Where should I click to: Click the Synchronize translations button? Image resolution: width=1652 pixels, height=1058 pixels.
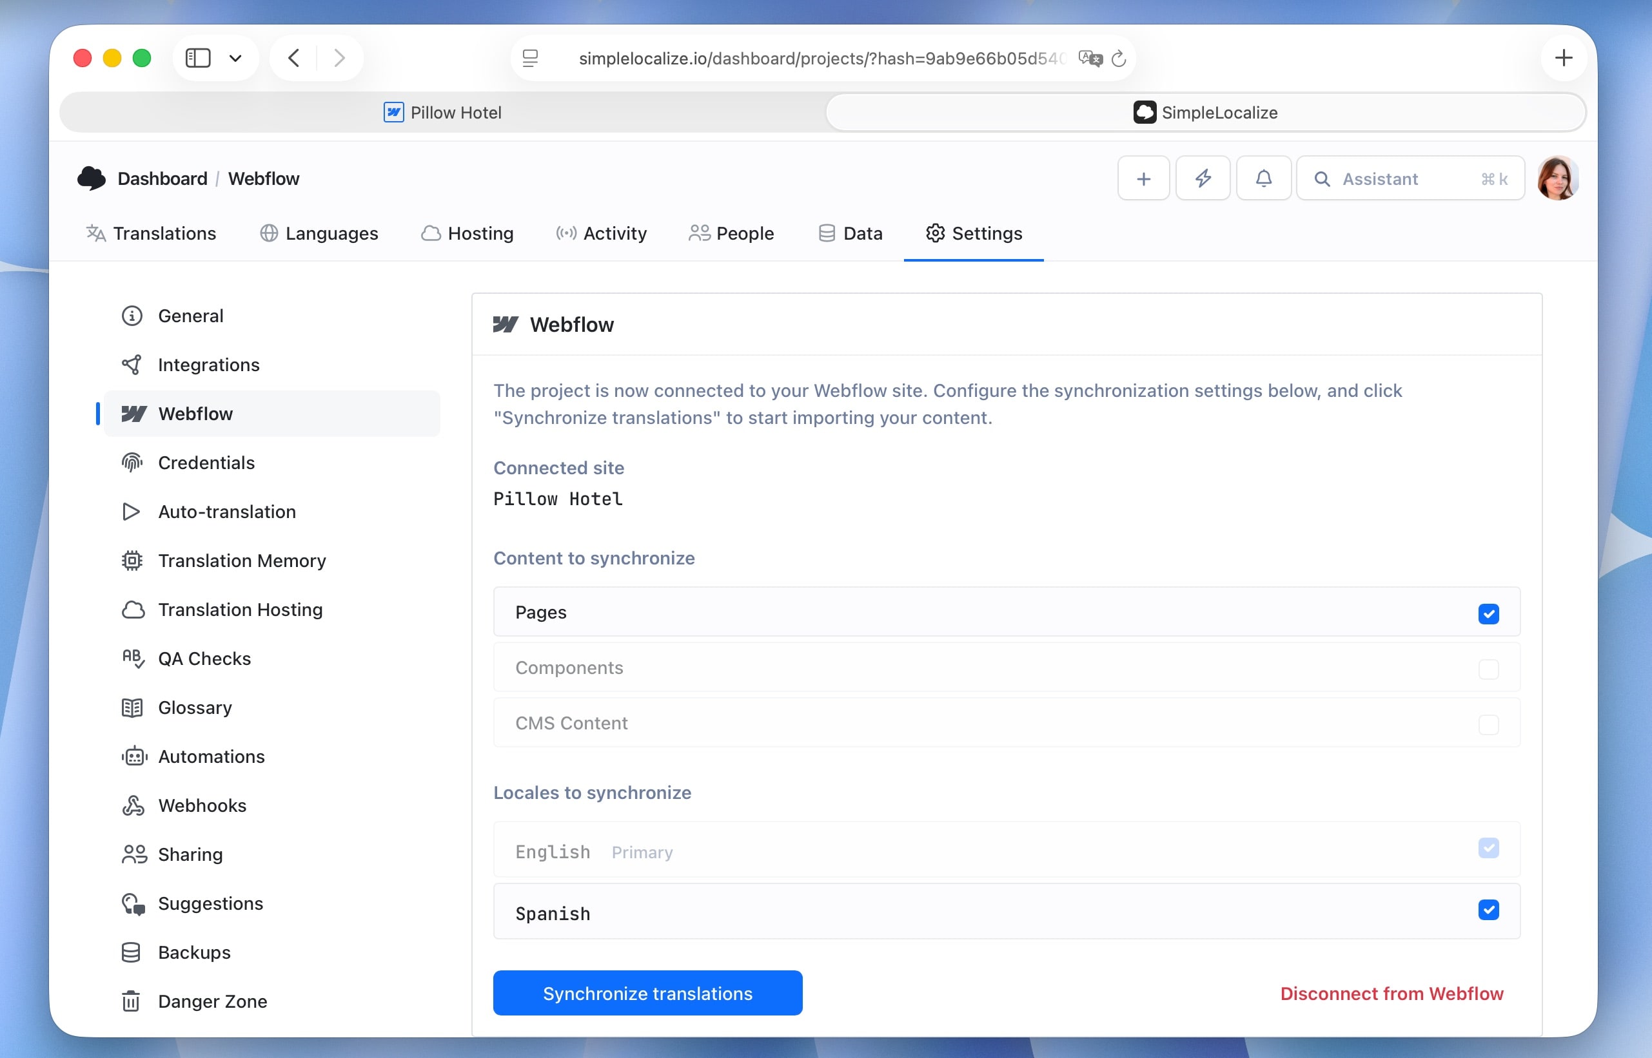tap(647, 993)
